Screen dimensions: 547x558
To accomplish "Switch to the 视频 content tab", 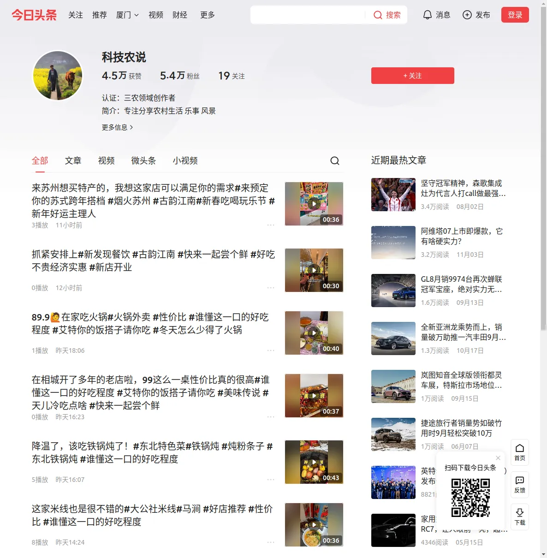I will tap(107, 160).
